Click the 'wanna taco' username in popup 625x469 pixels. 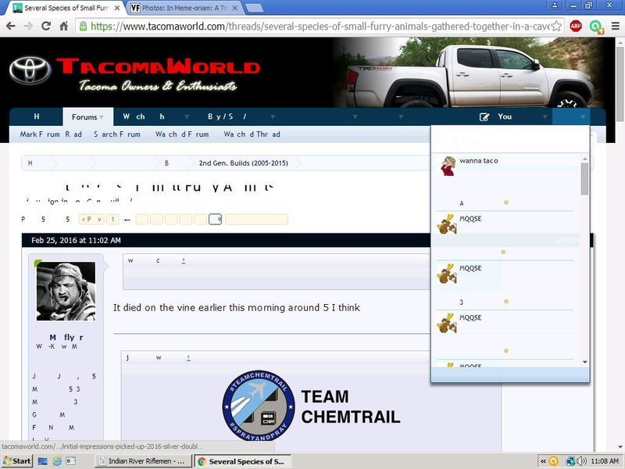click(479, 161)
